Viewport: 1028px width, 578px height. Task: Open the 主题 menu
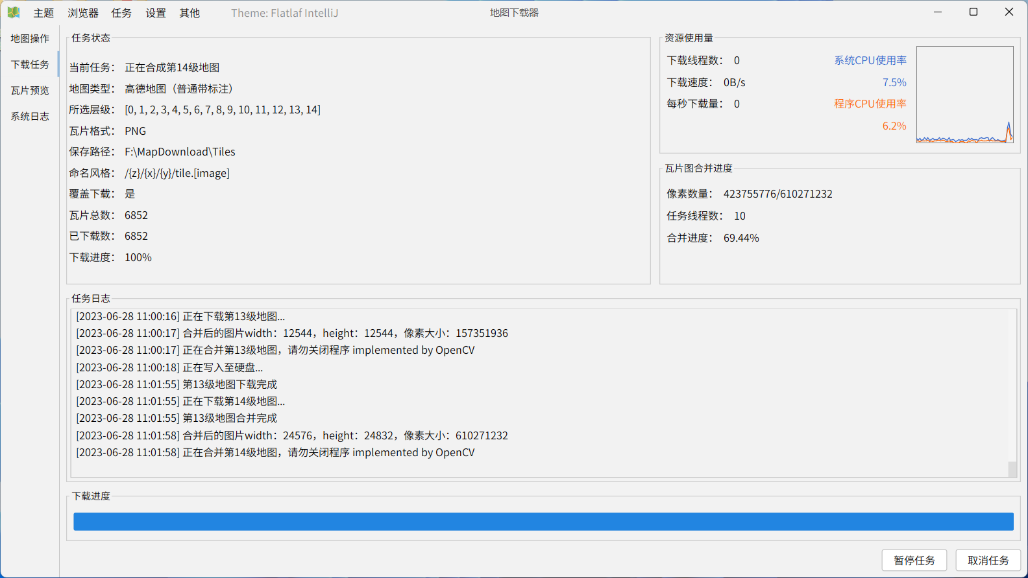tap(43, 13)
